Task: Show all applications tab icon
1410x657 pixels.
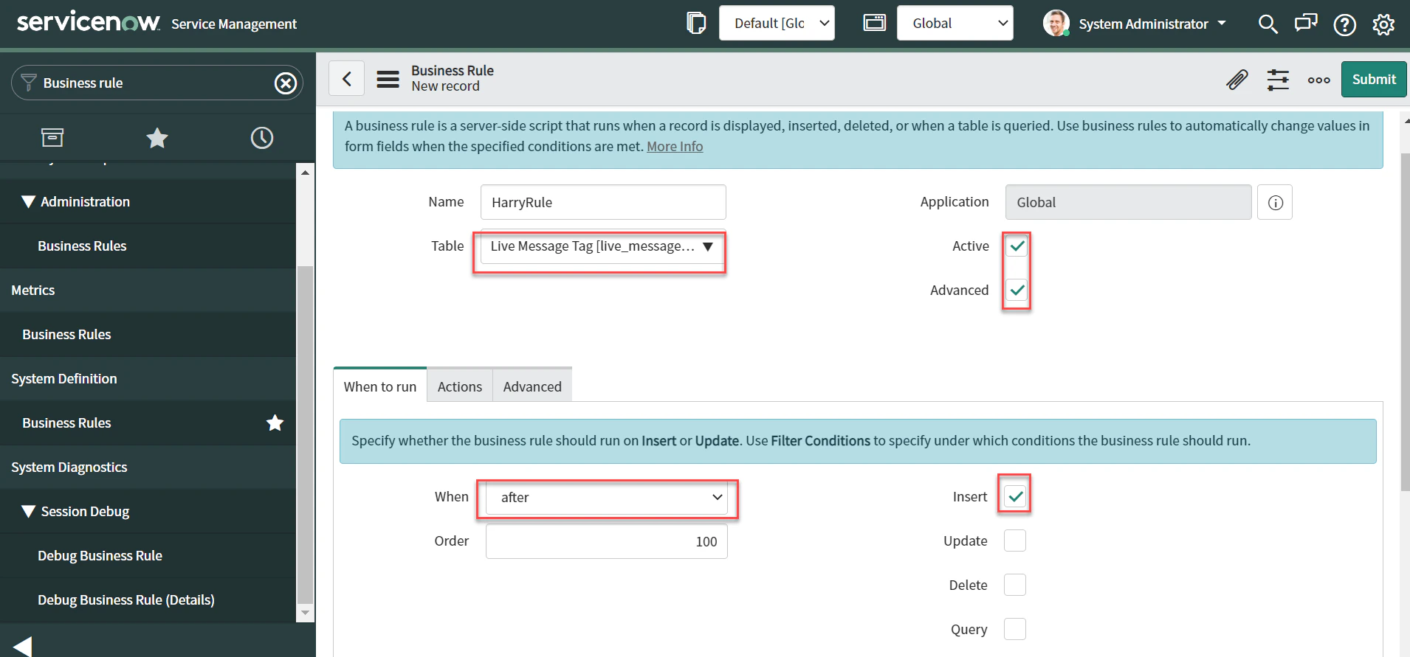Action: [x=52, y=137]
